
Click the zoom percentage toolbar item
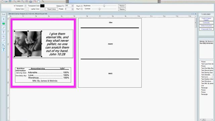point(19,1)
